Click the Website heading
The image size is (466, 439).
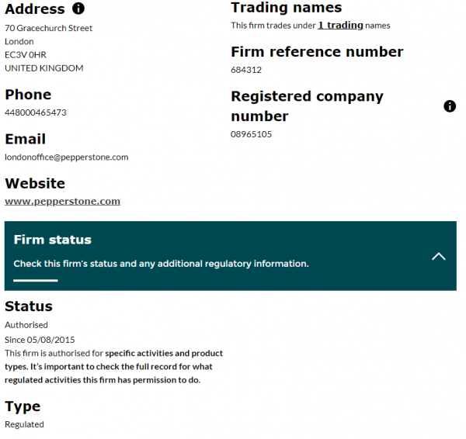click(x=35, y=184)
